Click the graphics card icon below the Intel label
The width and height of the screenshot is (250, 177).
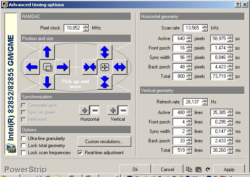tap(11, 148)
